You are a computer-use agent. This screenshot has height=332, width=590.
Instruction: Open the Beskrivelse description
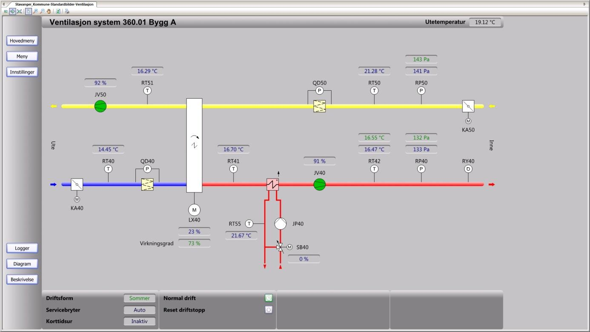pyautogui.click(x=22, y=280)
